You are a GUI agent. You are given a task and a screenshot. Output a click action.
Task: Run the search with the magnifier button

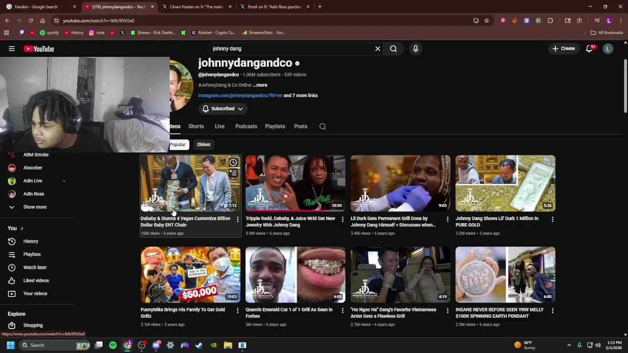tap(393, 49)
